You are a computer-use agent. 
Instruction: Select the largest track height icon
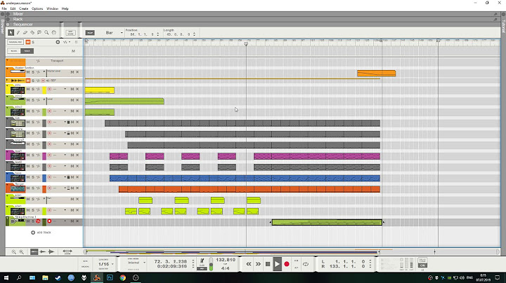click(51, 251)
